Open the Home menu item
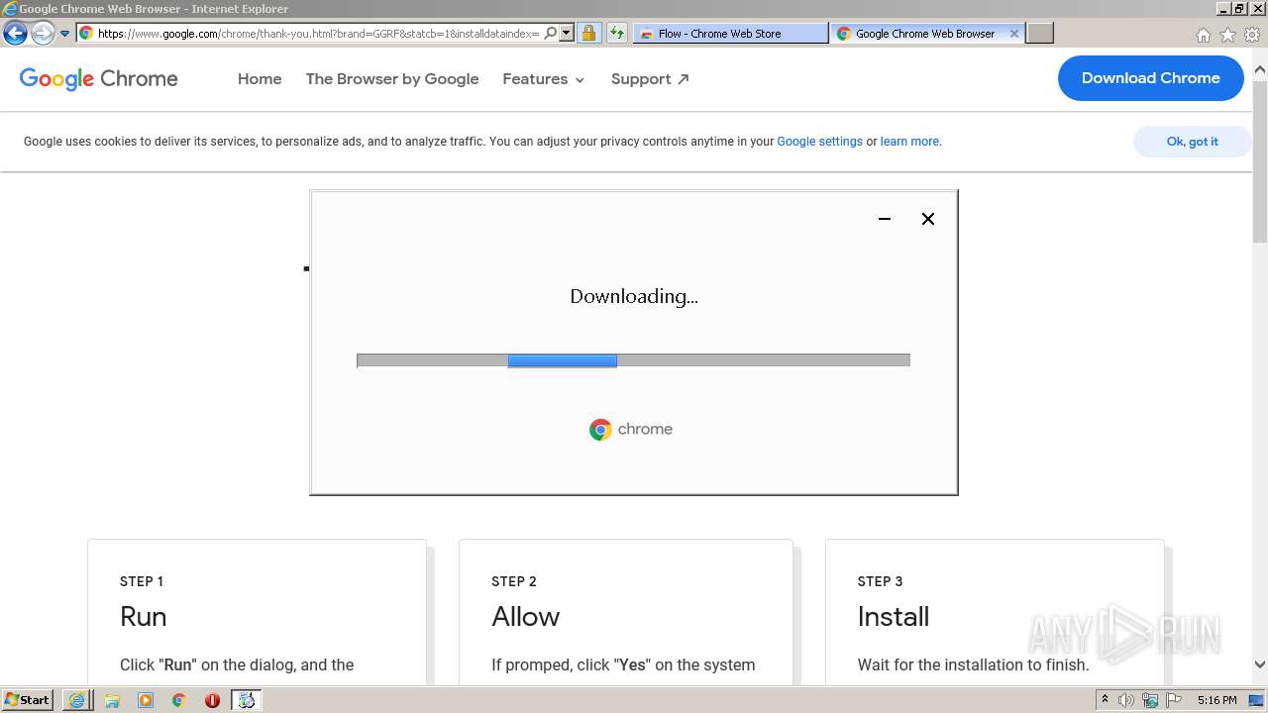 click(260, 78)
